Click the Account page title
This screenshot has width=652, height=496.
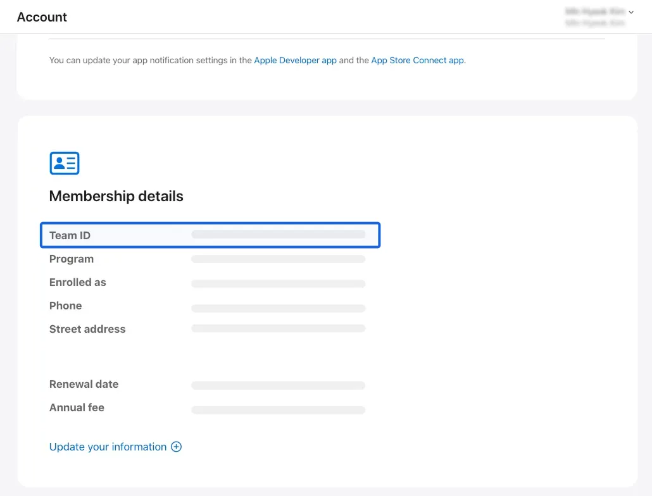pyautogui.click(x=42, y=17)
